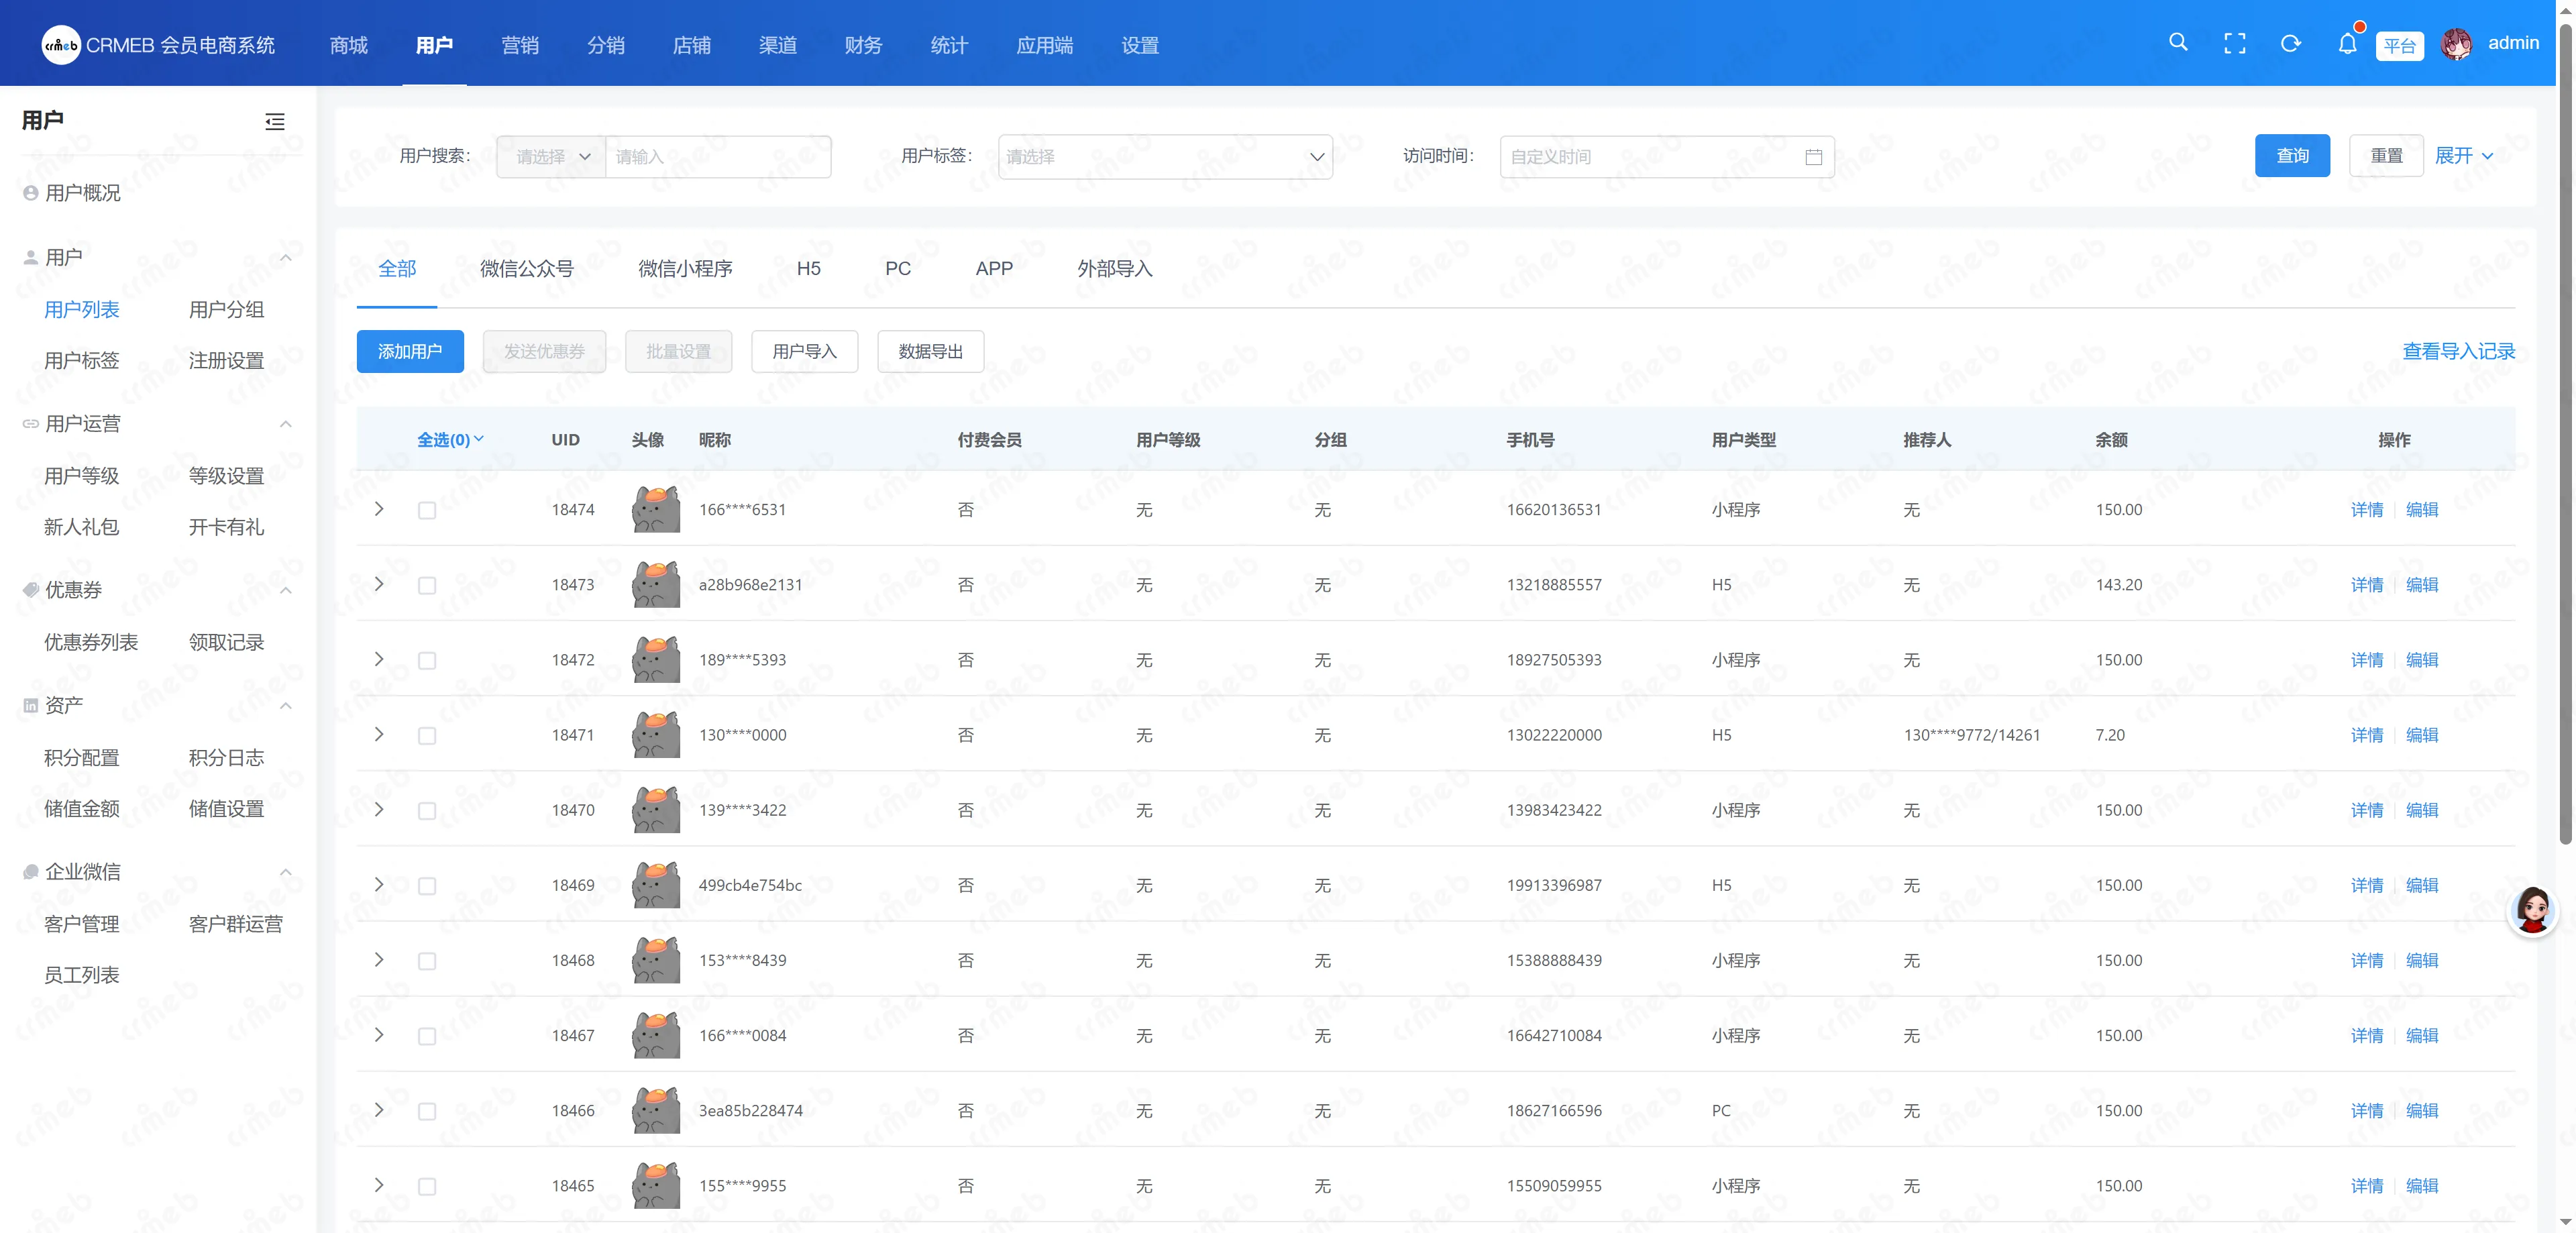Open the 财务 top menu
This screenshot has width=2576, height=1233.
863,45
